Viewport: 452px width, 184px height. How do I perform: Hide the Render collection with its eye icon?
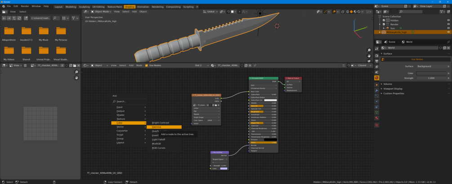pyautogui.click(x=448, y=24)
